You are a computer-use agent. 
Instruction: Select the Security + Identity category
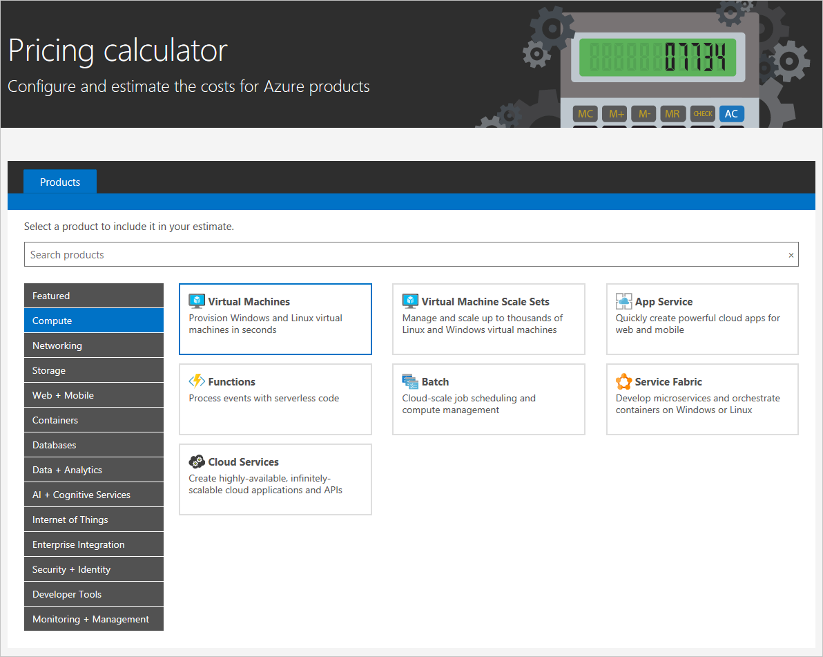(94, 569)
